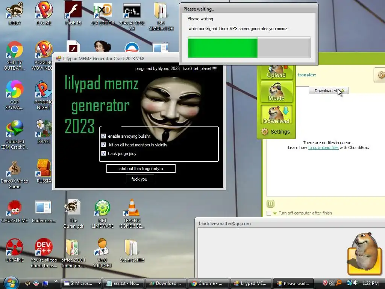Expand the quick launch overflow chevron
The image size is (385, 289).
click(56, 281)
